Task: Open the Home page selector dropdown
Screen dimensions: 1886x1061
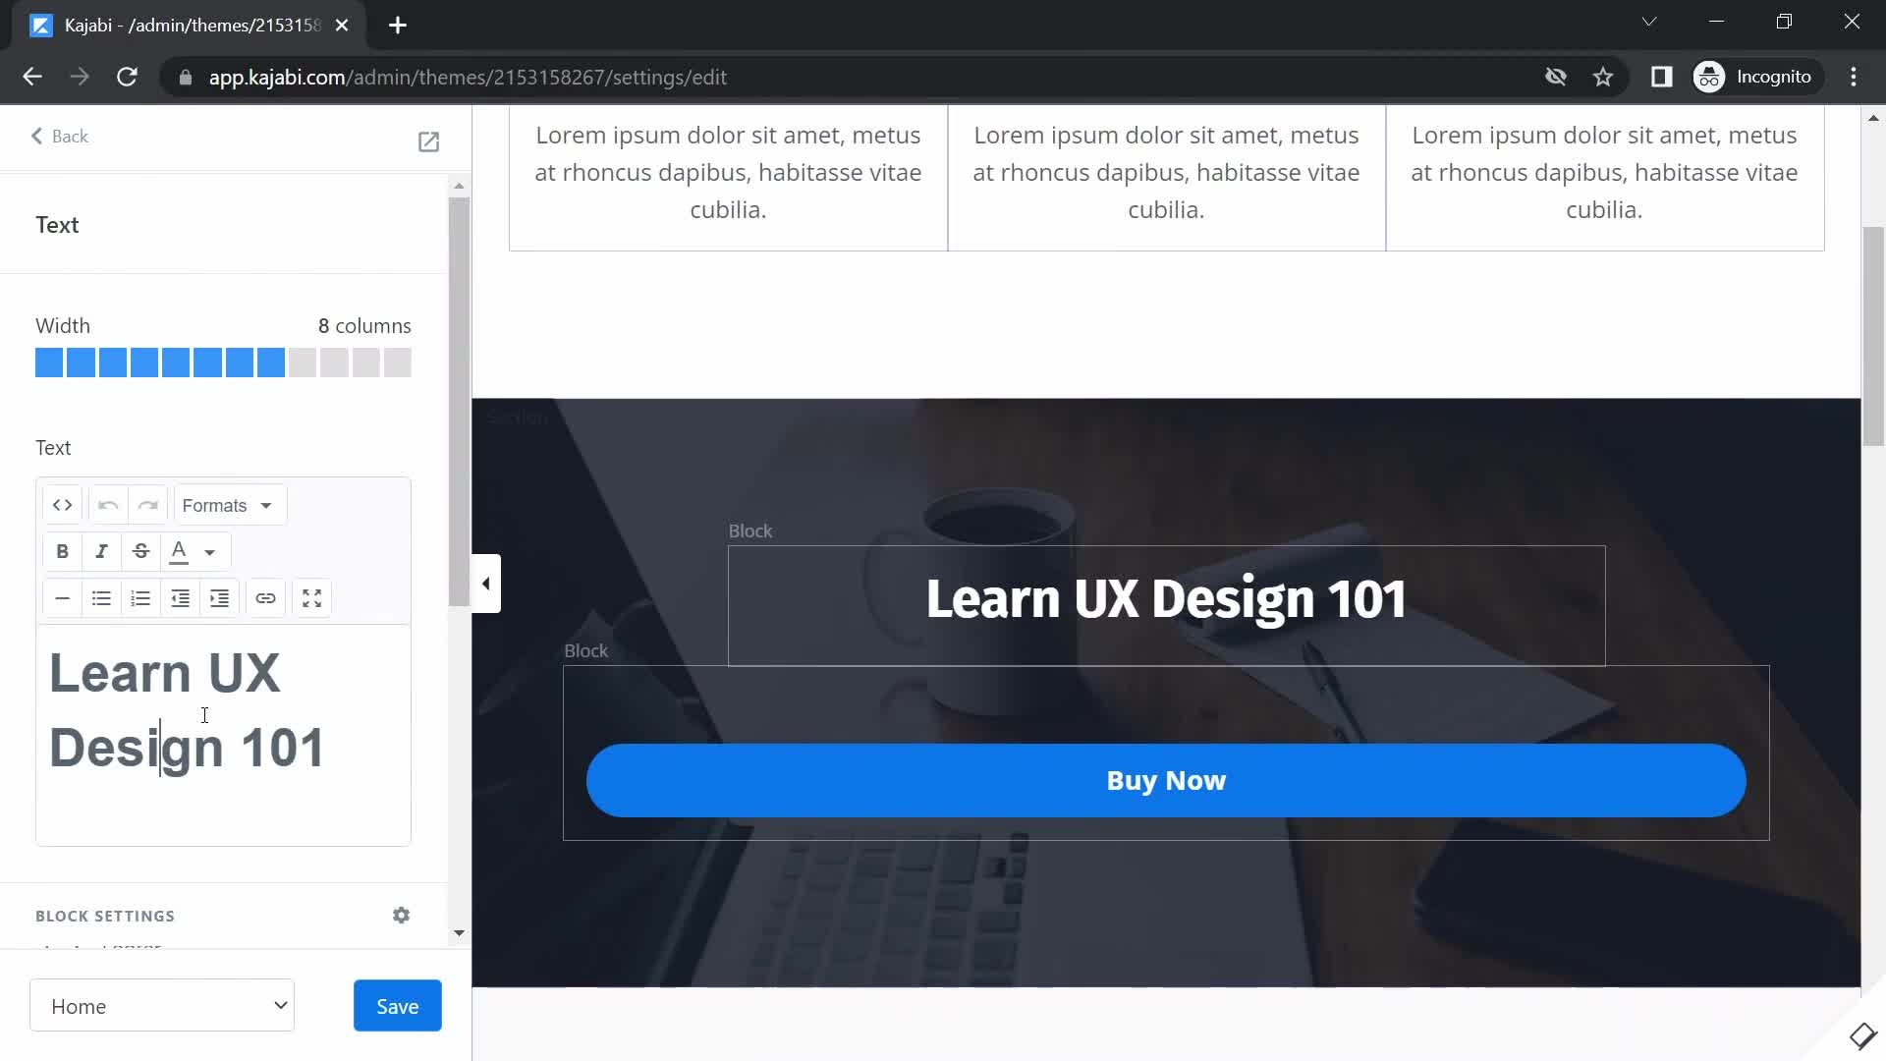Action: coord(162,1005)
